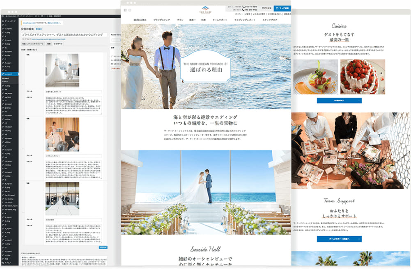Expand 施設 dropdown in site navigation
411x269 pixels.
(193, 20)
